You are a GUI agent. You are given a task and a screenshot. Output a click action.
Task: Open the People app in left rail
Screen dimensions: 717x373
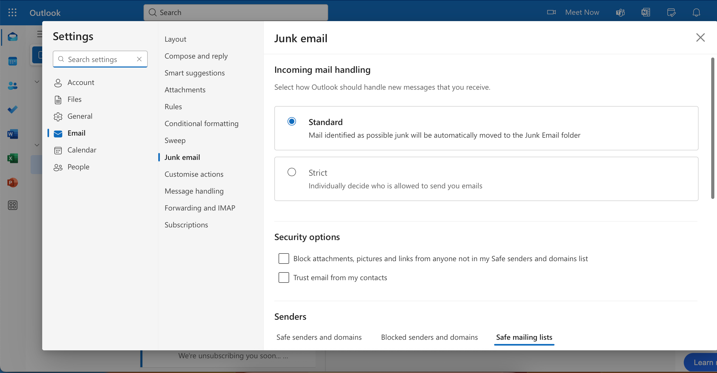click(12, 85)
